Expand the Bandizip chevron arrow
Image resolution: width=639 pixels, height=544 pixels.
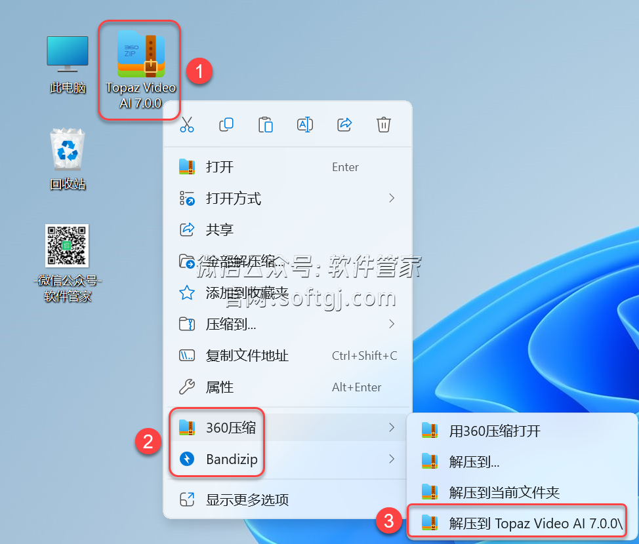coord(392,459)
